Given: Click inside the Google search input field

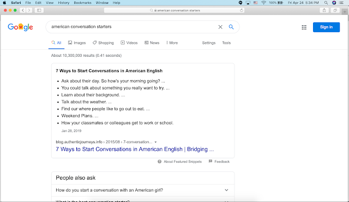Looking at the screenshot, I should [133, 27].
